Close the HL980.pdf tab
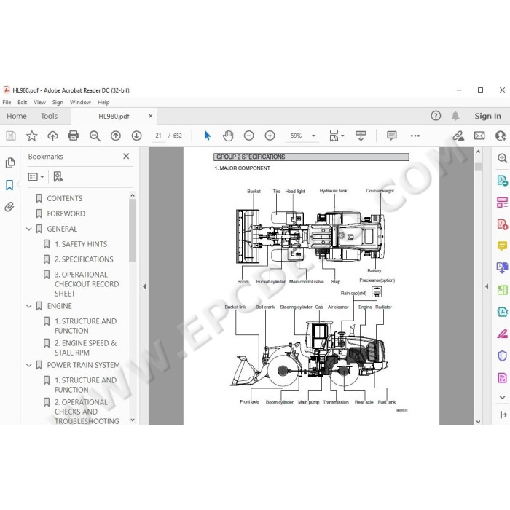 click(x=151, y=116)
